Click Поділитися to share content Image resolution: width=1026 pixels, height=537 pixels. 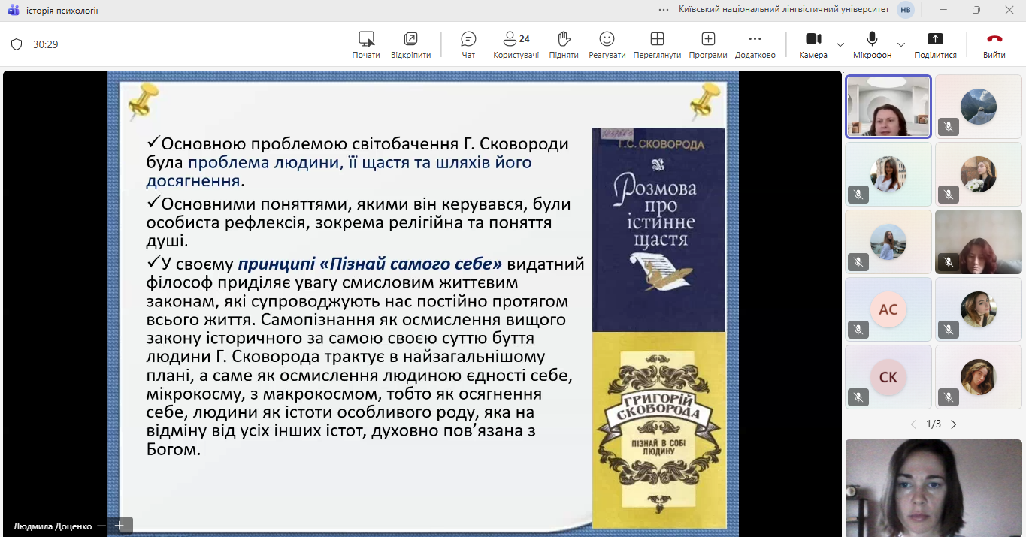(935, 44)
